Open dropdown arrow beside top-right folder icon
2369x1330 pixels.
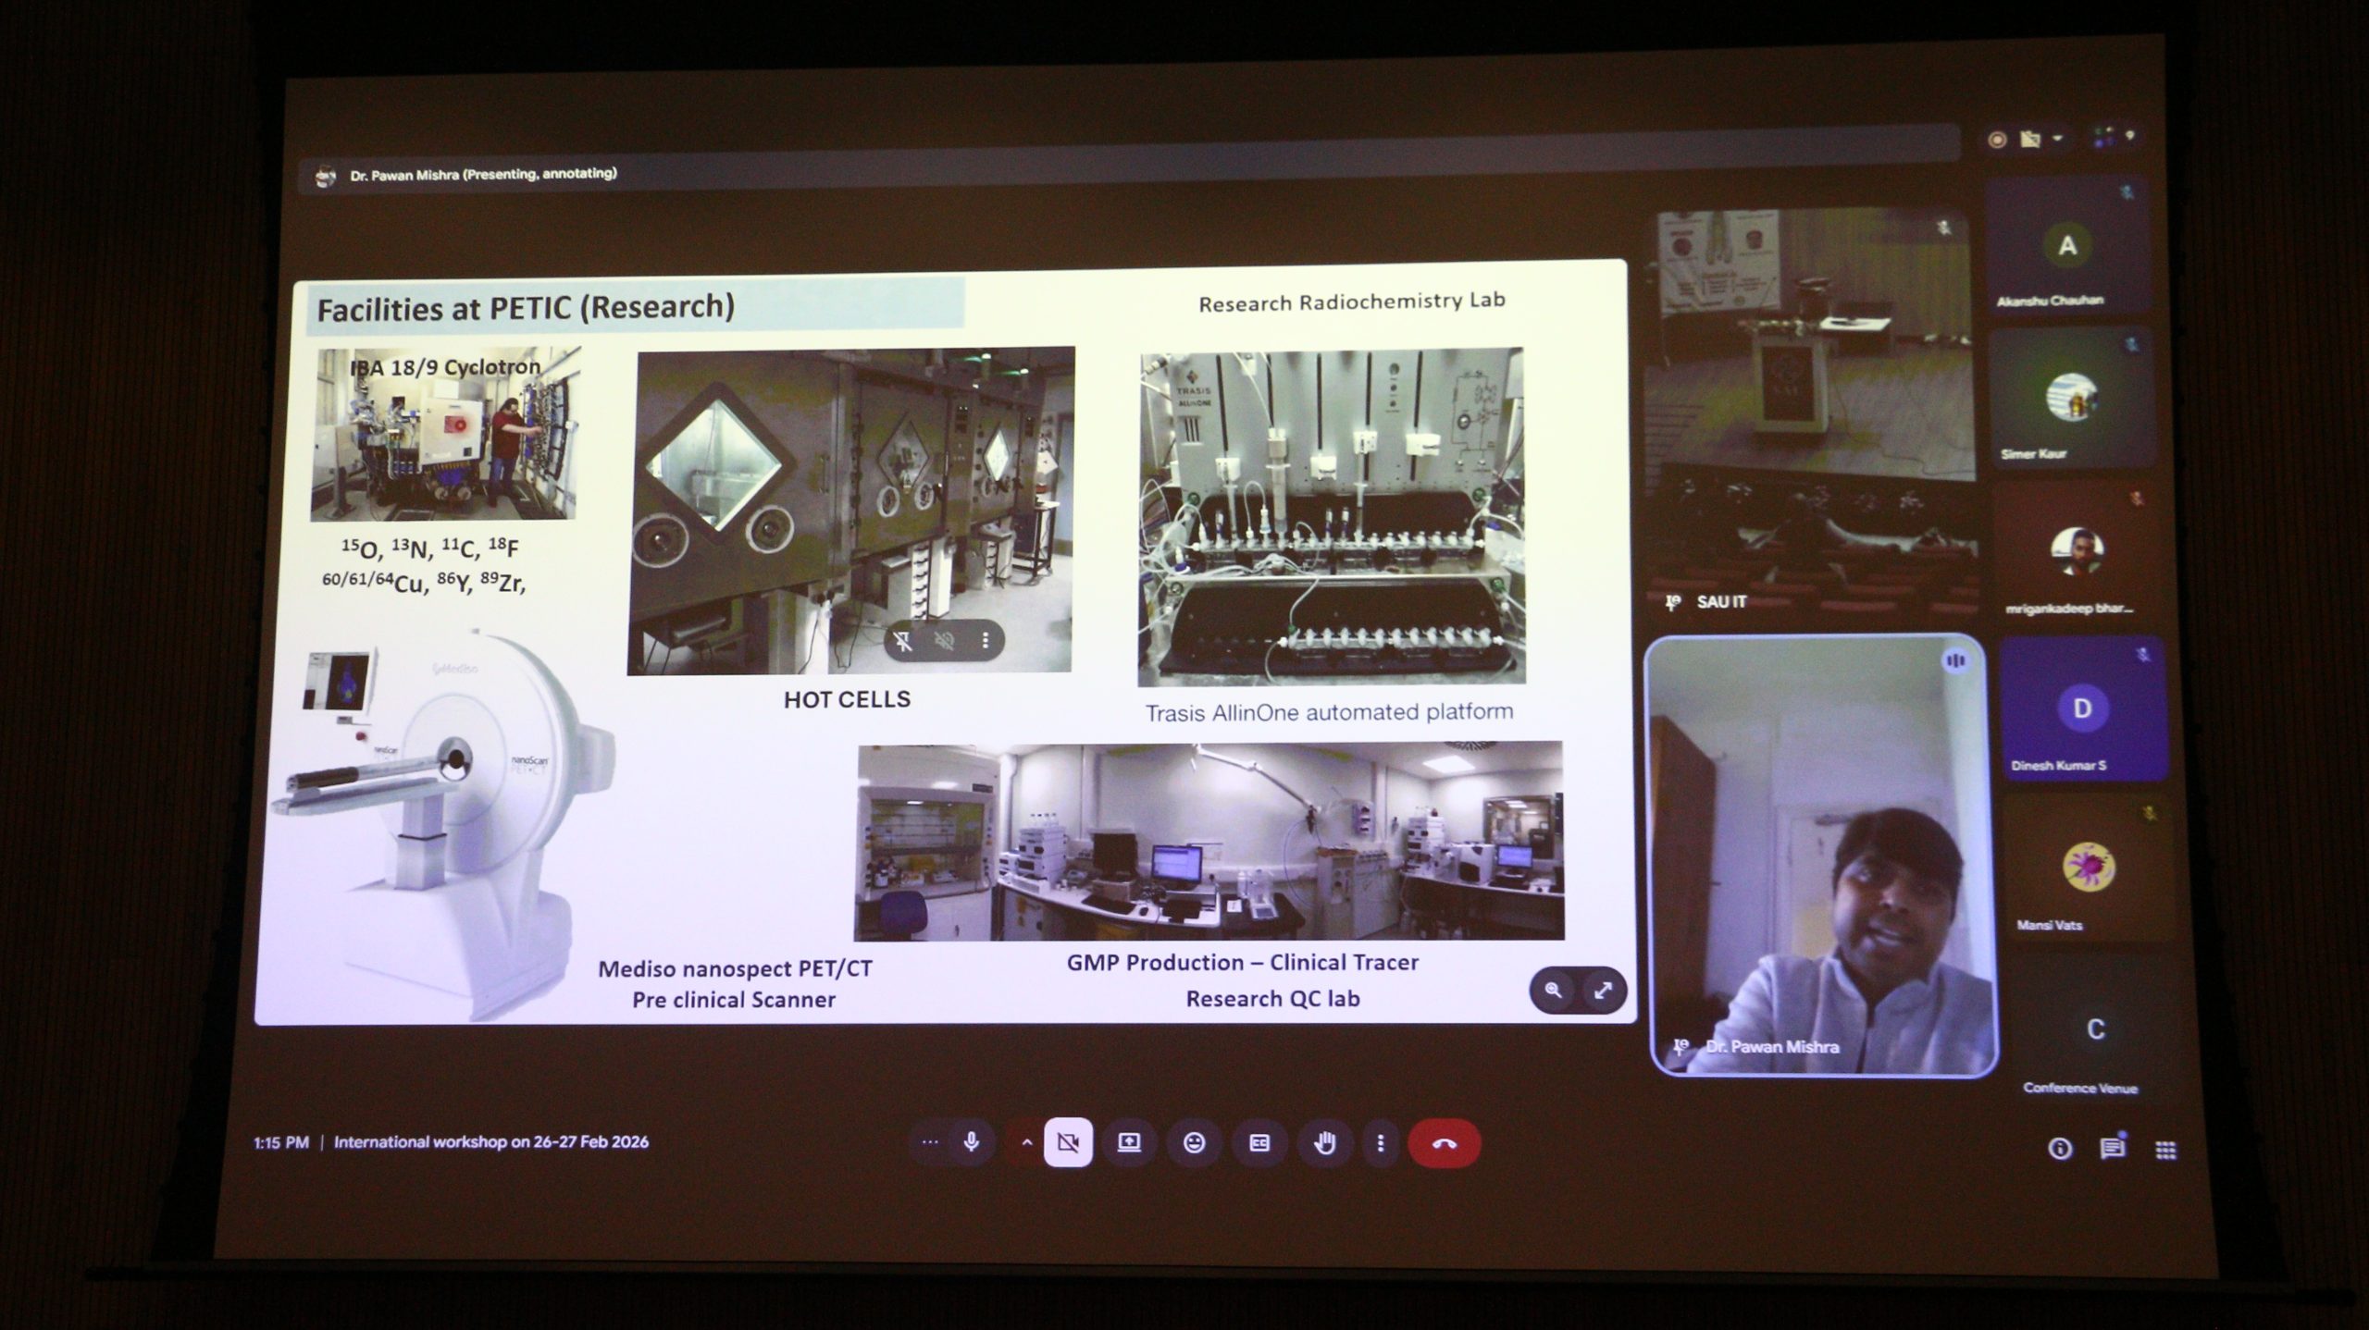pyautogui.click(x=2058, y=139)
